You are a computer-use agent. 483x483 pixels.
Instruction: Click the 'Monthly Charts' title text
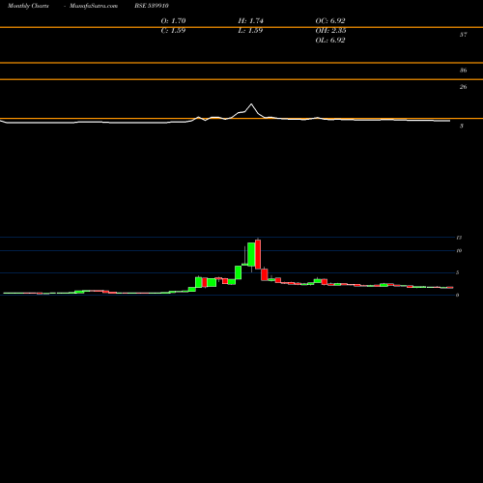28,6
